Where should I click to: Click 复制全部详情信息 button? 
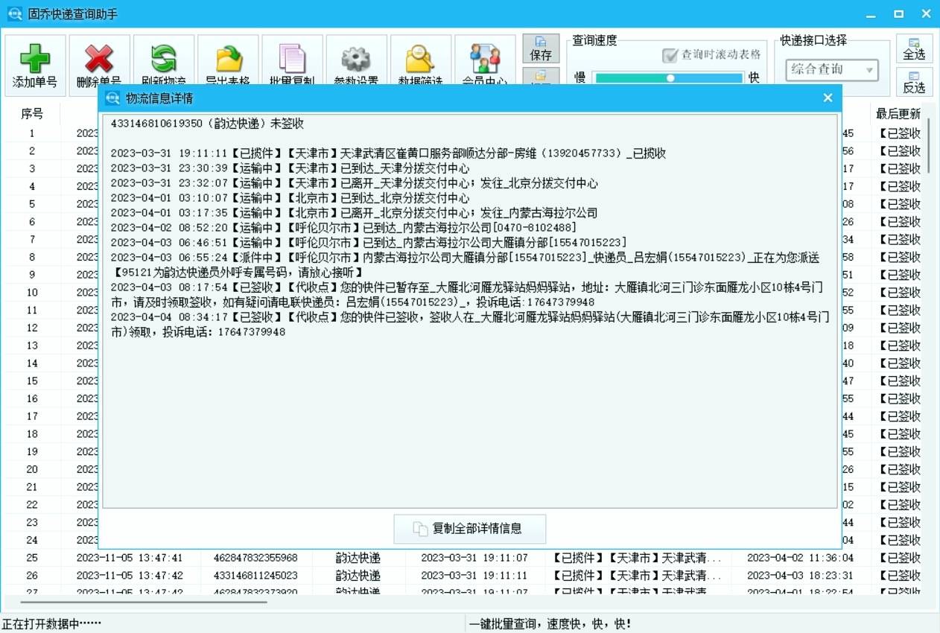click(469, 529)
